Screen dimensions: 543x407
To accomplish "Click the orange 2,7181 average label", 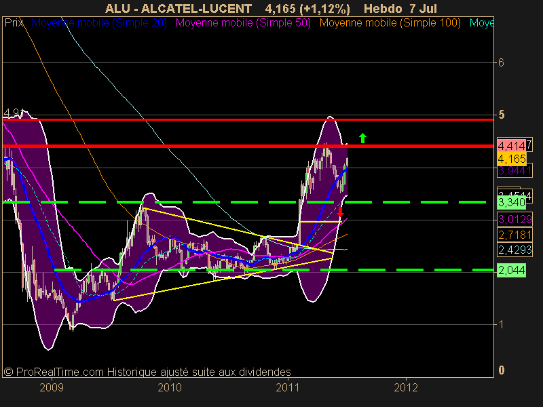I will coord(514,235).
